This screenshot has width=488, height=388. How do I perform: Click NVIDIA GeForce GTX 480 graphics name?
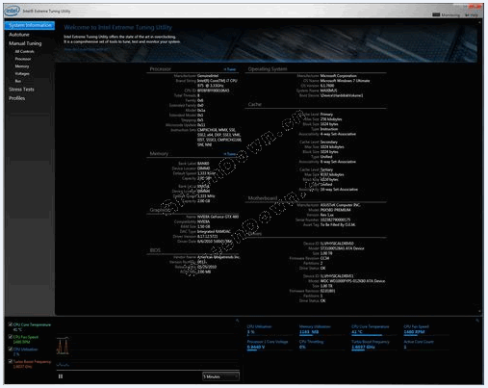tap(218, 217)
